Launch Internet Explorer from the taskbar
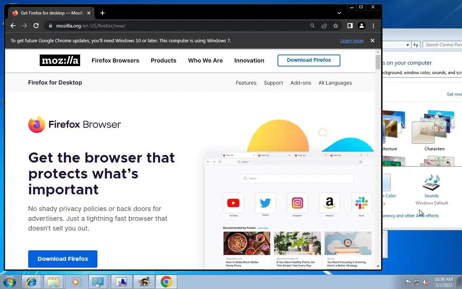This screenshot has width=462, height=289. click(x=31, y=282)
